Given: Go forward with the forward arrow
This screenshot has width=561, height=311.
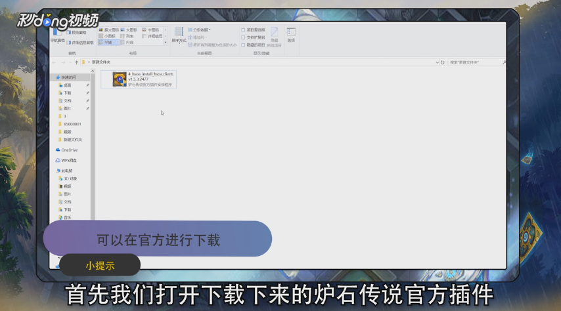Looking at the screenshot, I should [x=63, y=62].
